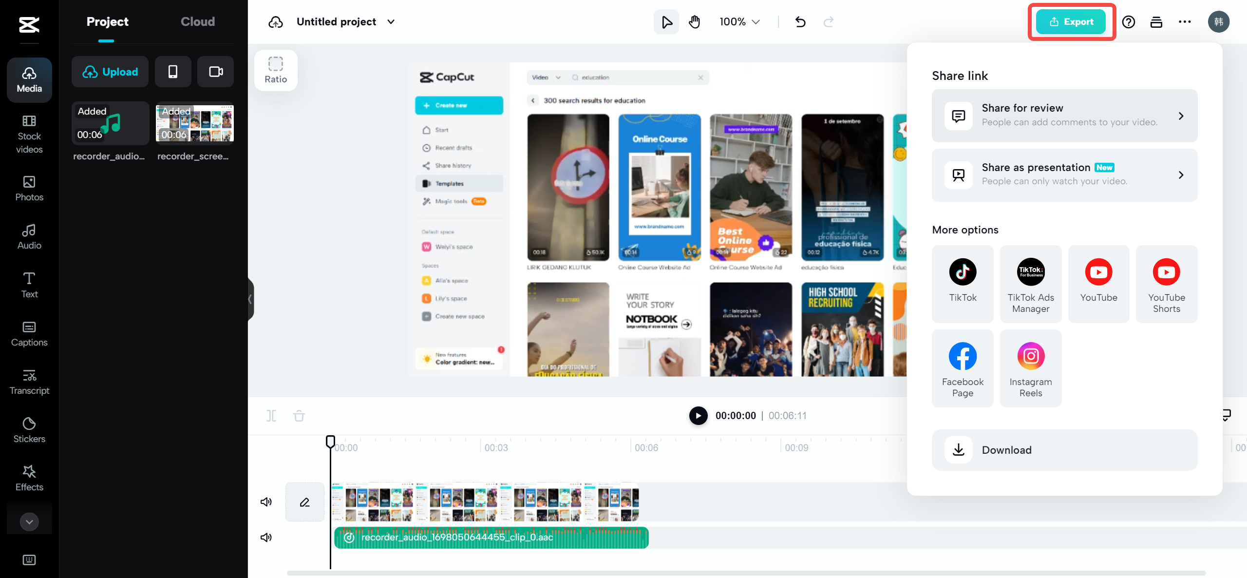Open the screen recorder icon
Screen dimensions: 1247x578
216,72
